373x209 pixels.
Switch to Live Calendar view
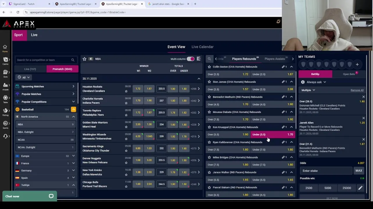[x=203, y=47]
